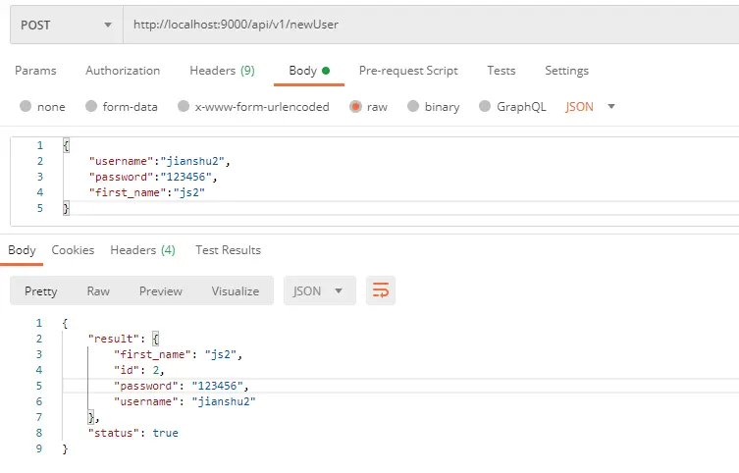The height and width of the screenshot is (473, 739).
Task: Switch response view to Raw
Action: click(x=98, y=291)
